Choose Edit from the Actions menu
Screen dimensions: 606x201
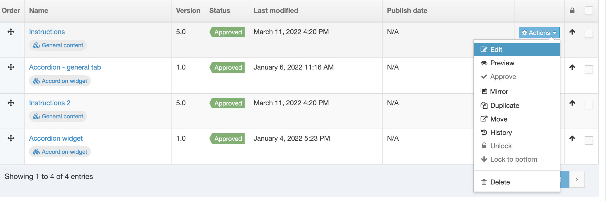click(496, 50)
